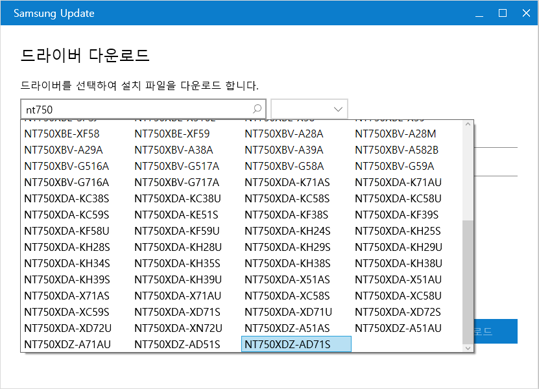
Task: Click the nt750 search input field
Action: click(x=143, y=110)
